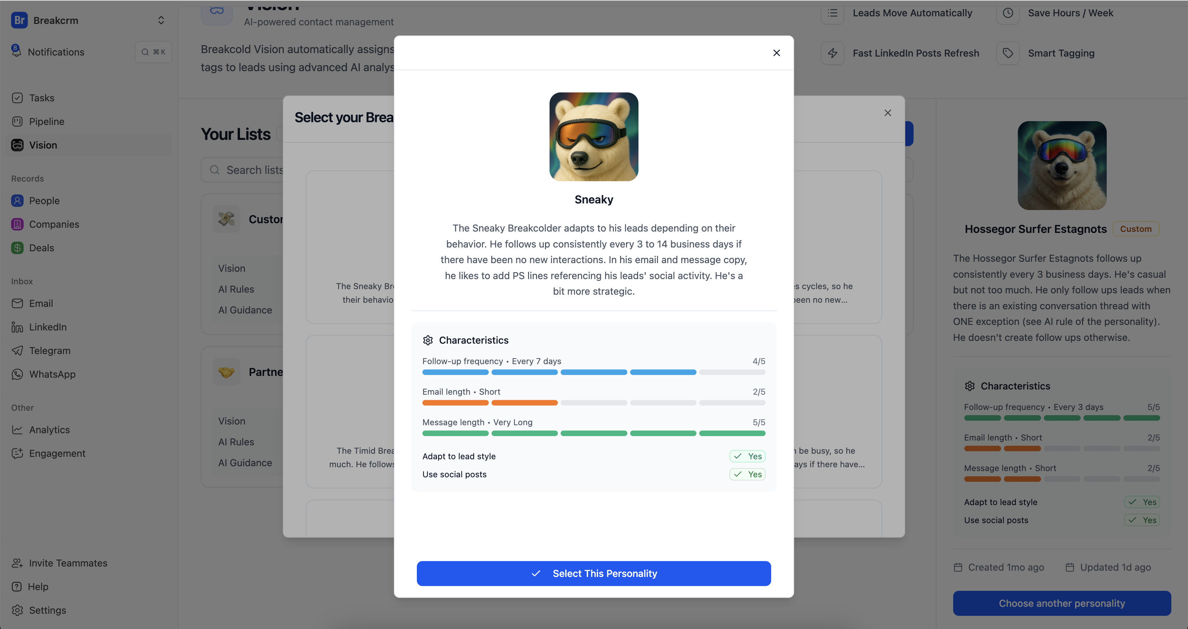Toggle the Adapt to lead style Yes badge

tap(747, 456)
